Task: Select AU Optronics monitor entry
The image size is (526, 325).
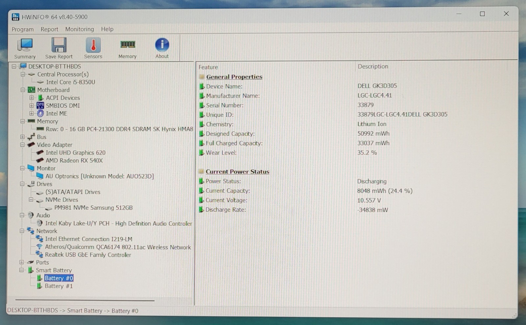Action: [100, 176]
